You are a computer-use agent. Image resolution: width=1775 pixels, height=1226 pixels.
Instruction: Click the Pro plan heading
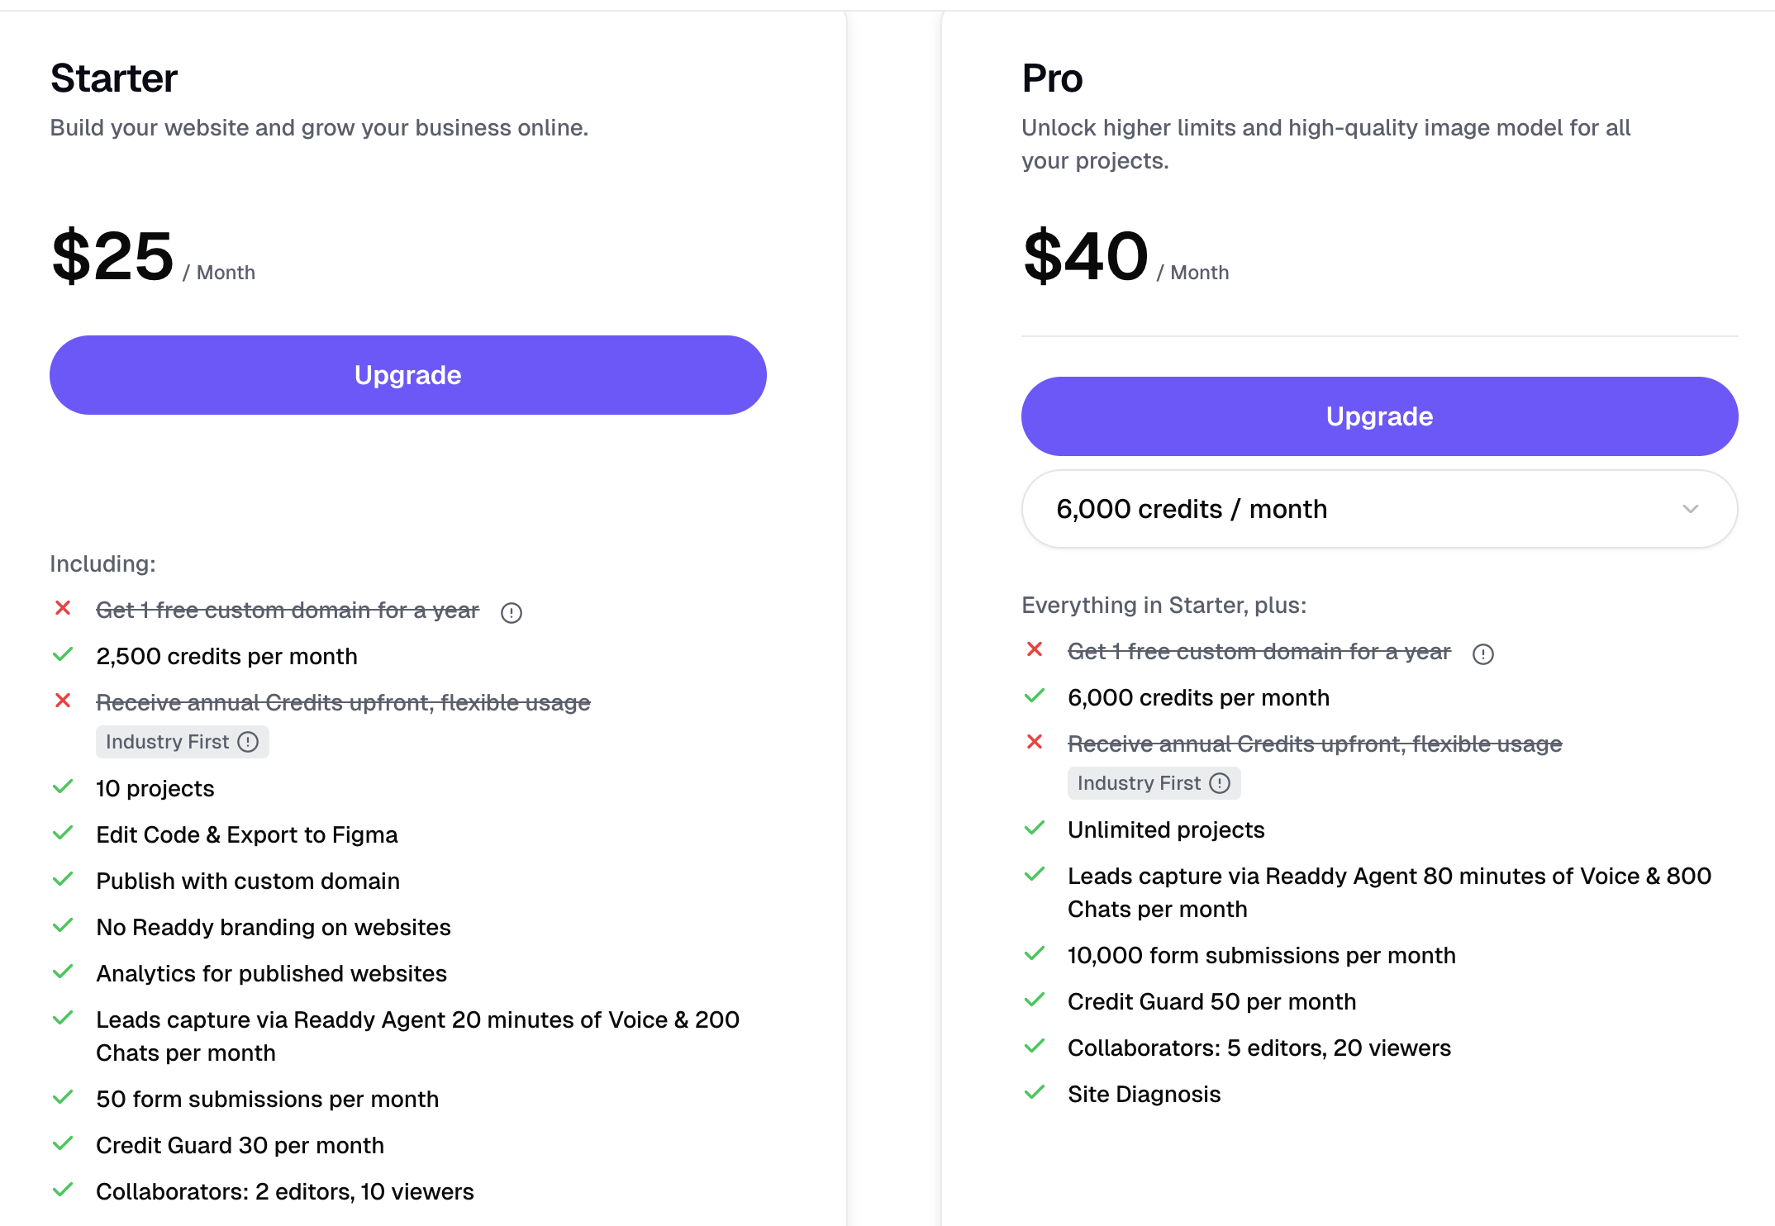tap(1052, 78)
